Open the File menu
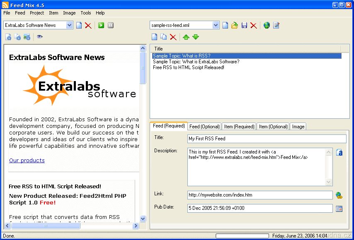 (7, 13)
